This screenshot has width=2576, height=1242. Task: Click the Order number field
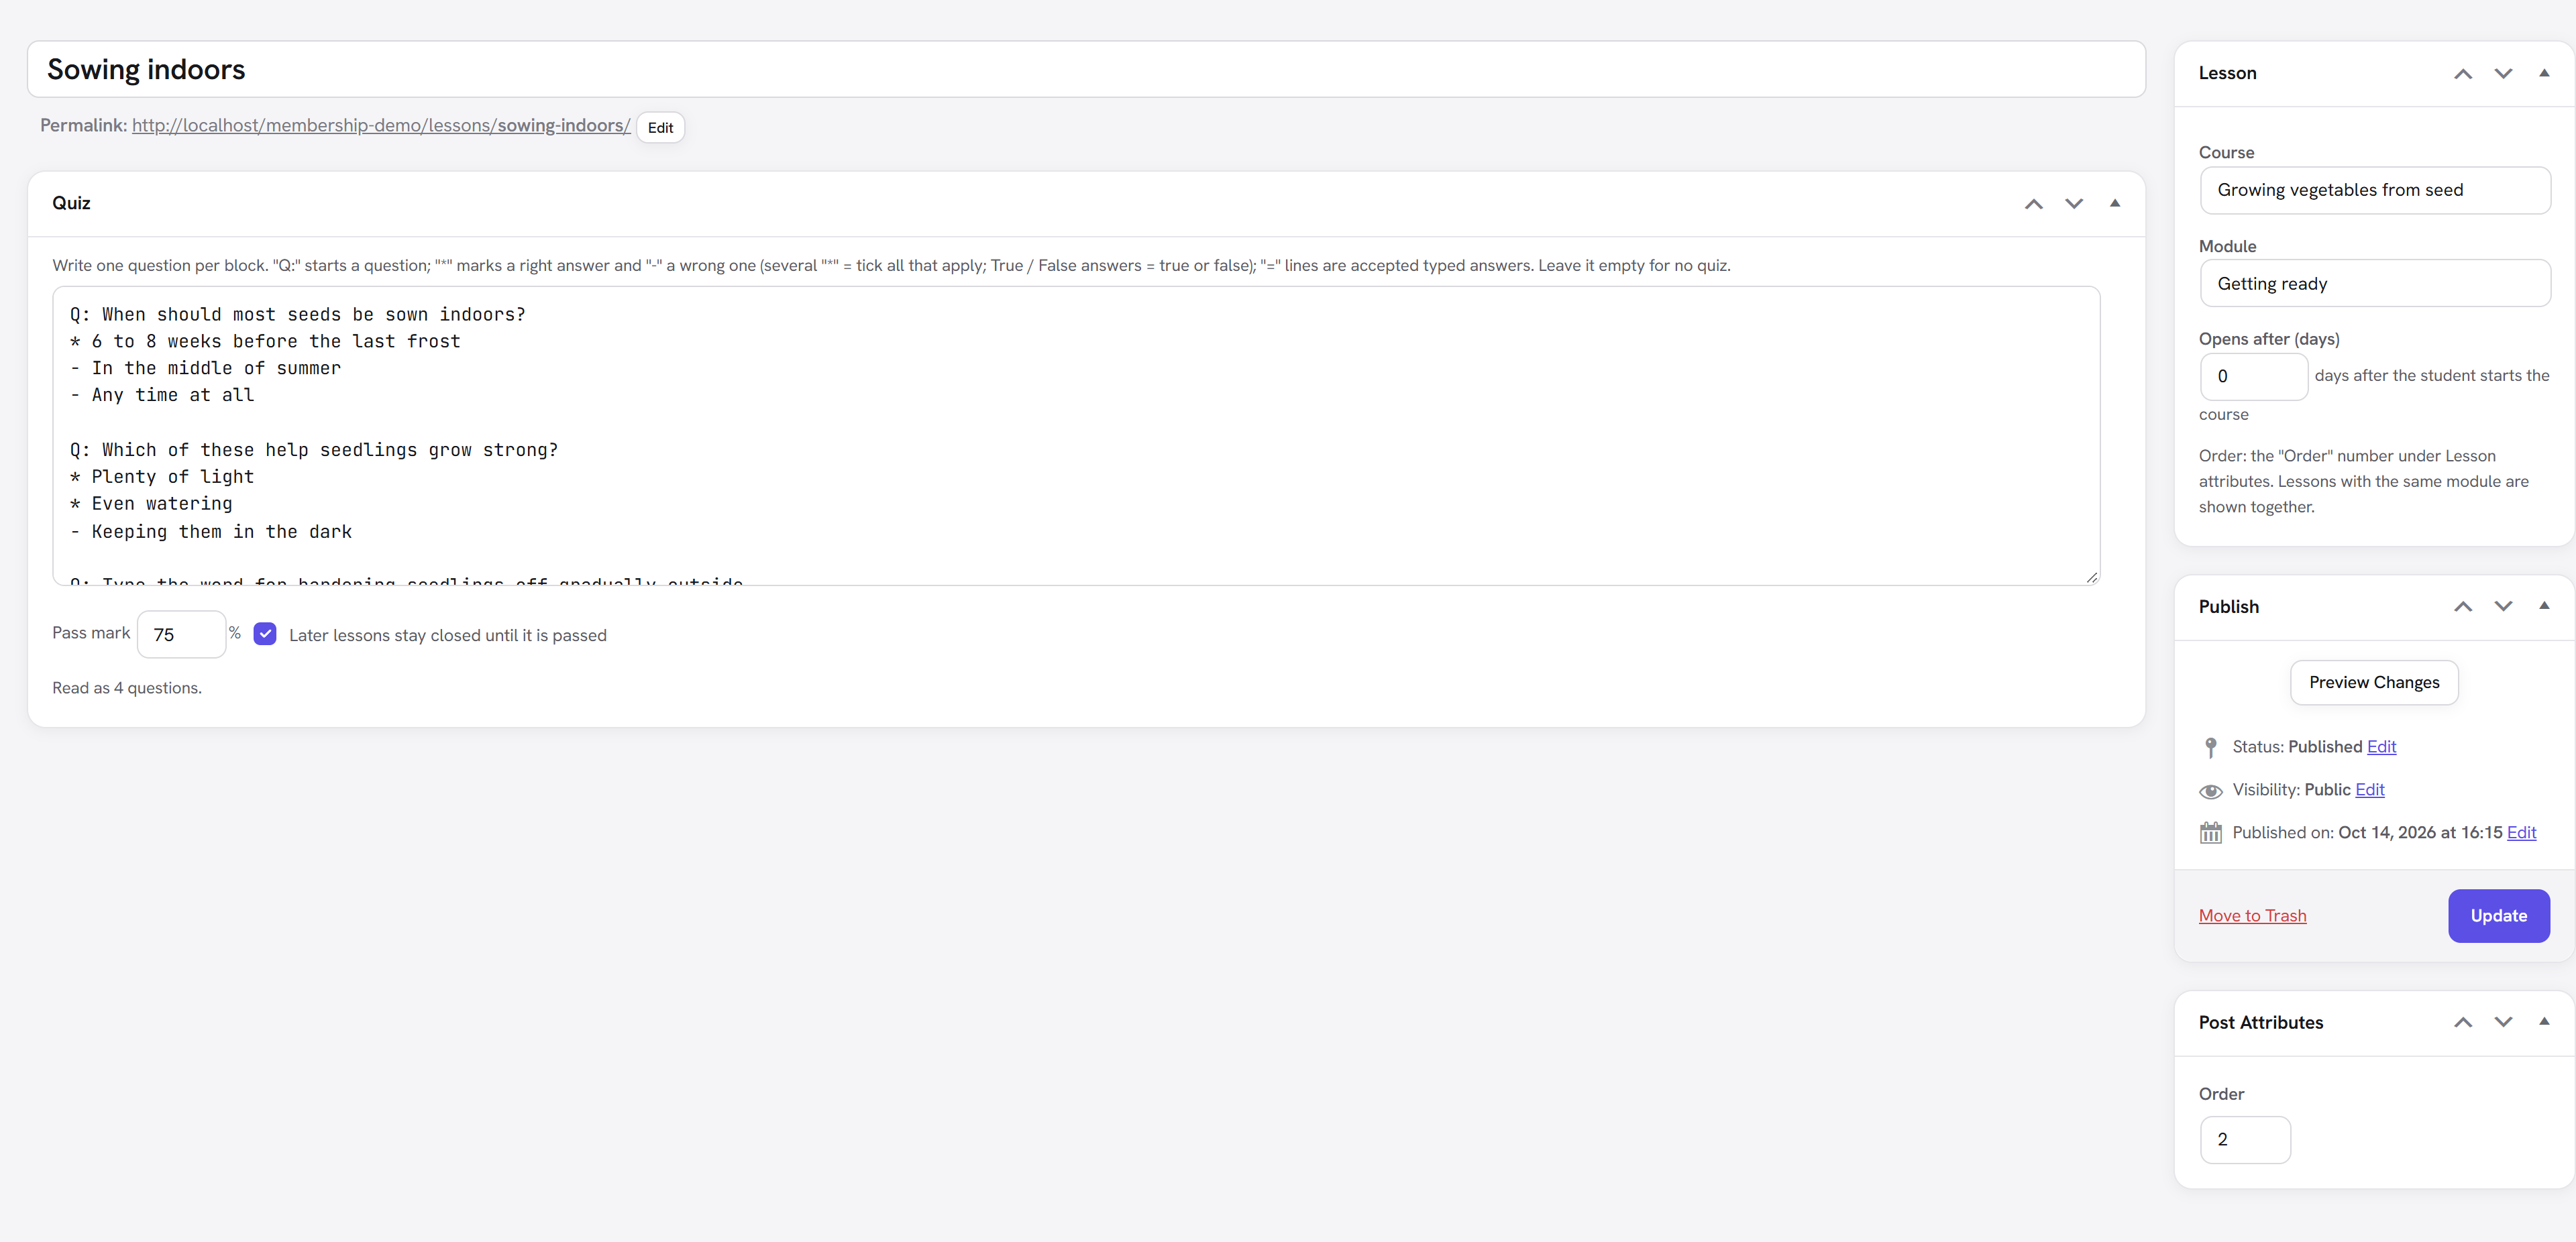click(2245, 1140)
